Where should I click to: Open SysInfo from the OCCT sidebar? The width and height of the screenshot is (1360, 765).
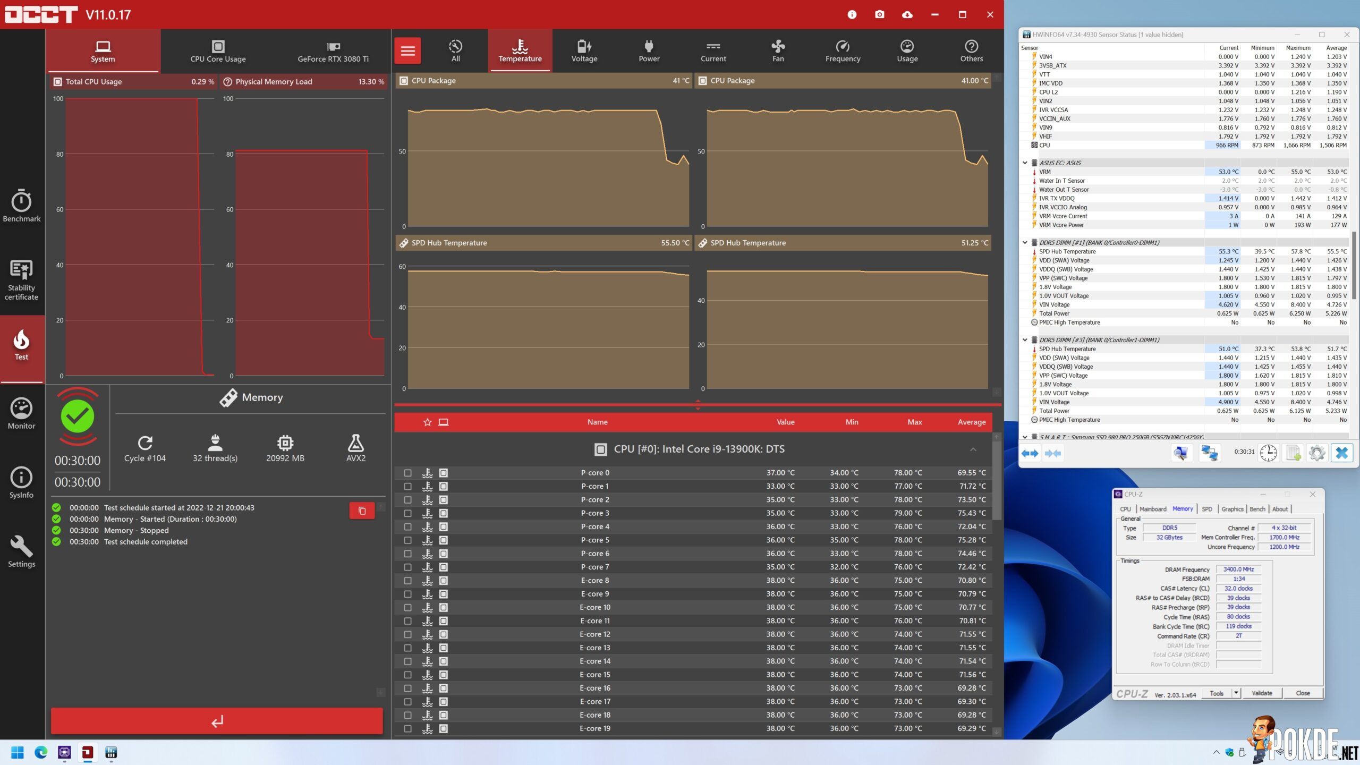coord(21,483)
